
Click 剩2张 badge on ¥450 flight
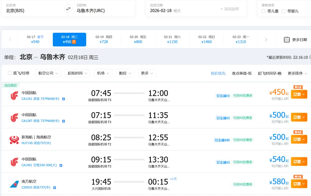[x=298, y=87]
